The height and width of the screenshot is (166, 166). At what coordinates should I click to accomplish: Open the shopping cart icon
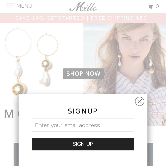[x=150, y=6]
